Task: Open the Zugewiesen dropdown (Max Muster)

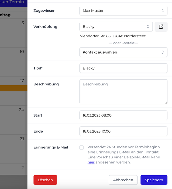Action: (123, 11)
